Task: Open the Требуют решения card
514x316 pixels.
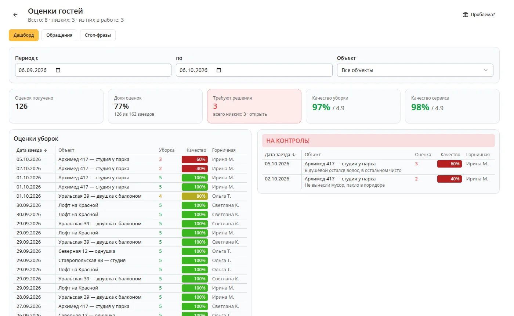Action: click(254, 106)
